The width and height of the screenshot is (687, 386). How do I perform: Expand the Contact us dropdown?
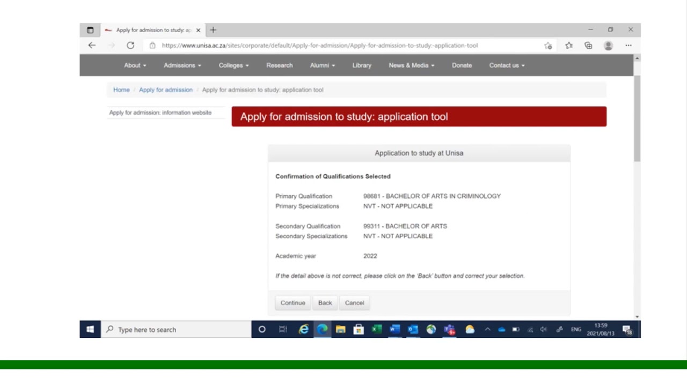tap(507, 65)
